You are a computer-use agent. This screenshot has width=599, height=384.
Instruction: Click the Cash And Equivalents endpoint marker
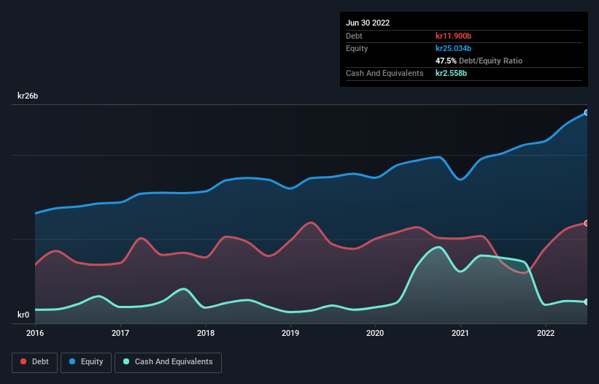click(x=587, y=302)
